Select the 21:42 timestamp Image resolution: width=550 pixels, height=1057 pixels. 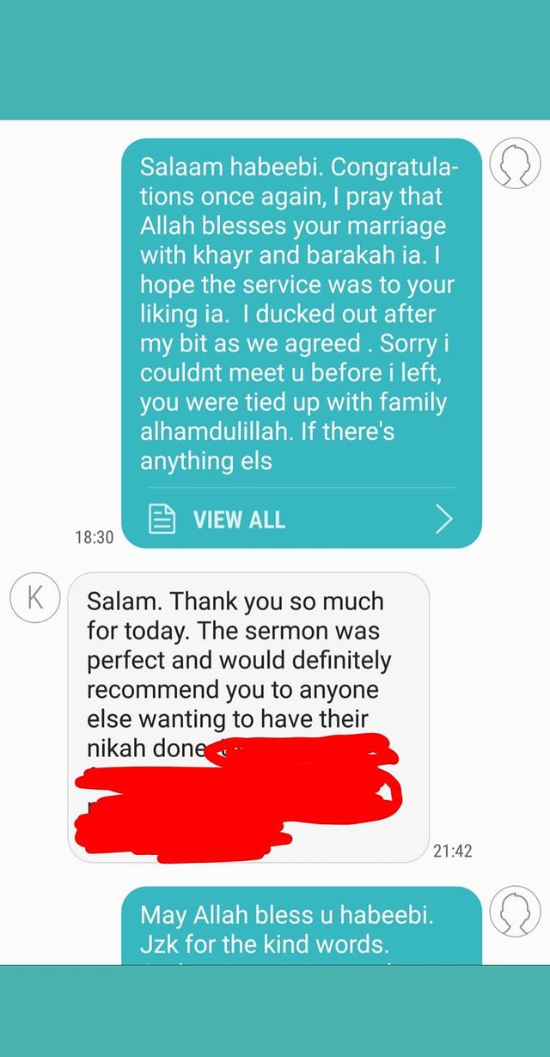(x=453, y=851)
